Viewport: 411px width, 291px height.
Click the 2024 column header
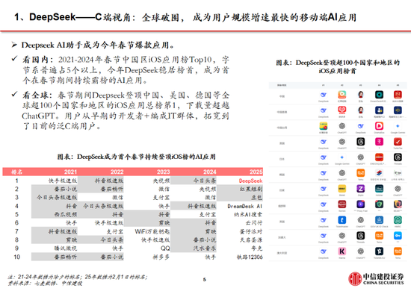click(210, 172)
